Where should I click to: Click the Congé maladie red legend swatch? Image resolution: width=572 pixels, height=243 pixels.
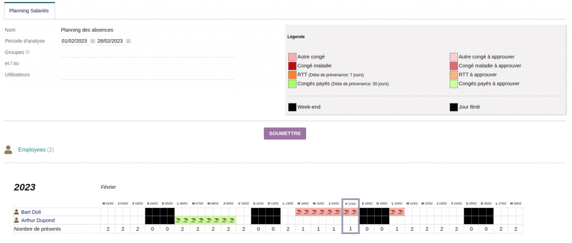point(292,66)
